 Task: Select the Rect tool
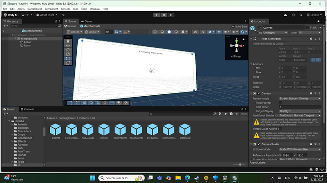coord(68,58)
